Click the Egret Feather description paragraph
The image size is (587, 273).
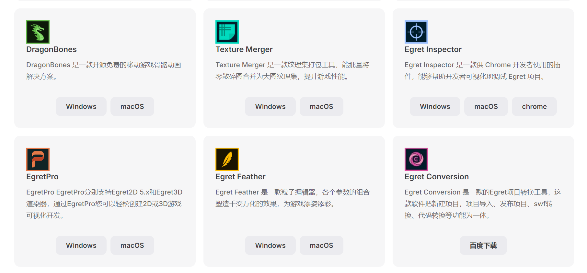pyautogui.click(x=293, y=198)
